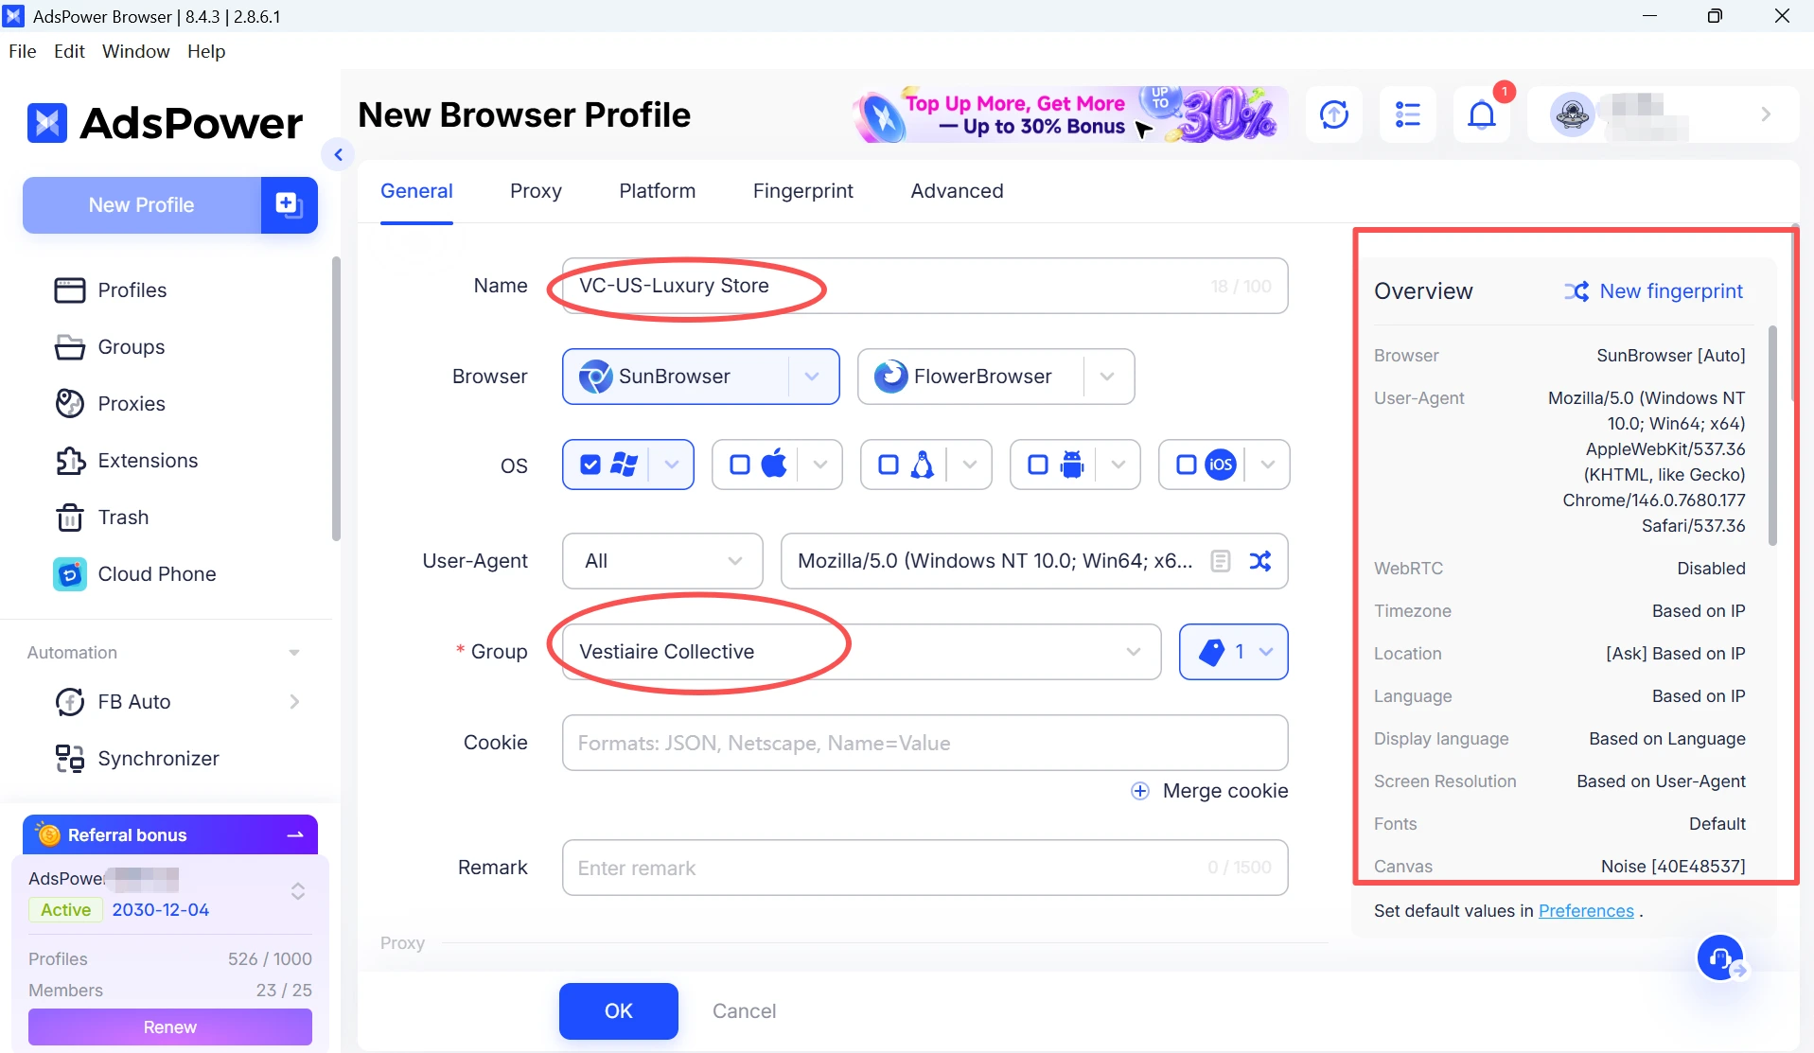Switch to the Proxy tab

[536, 191]
